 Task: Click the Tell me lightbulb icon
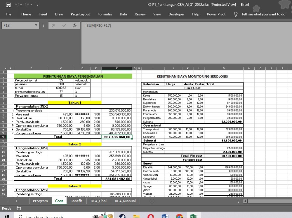(x=236, y=14)
